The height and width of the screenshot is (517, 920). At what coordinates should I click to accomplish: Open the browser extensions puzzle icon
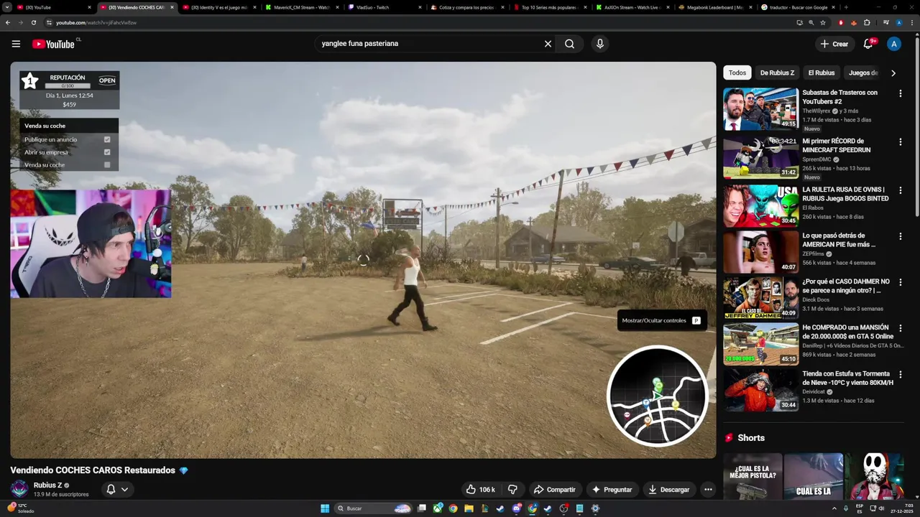coord(867,22)
